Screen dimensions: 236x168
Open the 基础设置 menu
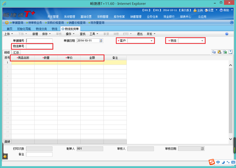86,17
